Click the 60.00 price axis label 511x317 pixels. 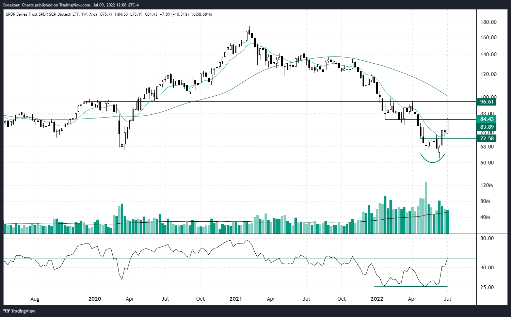487,163
